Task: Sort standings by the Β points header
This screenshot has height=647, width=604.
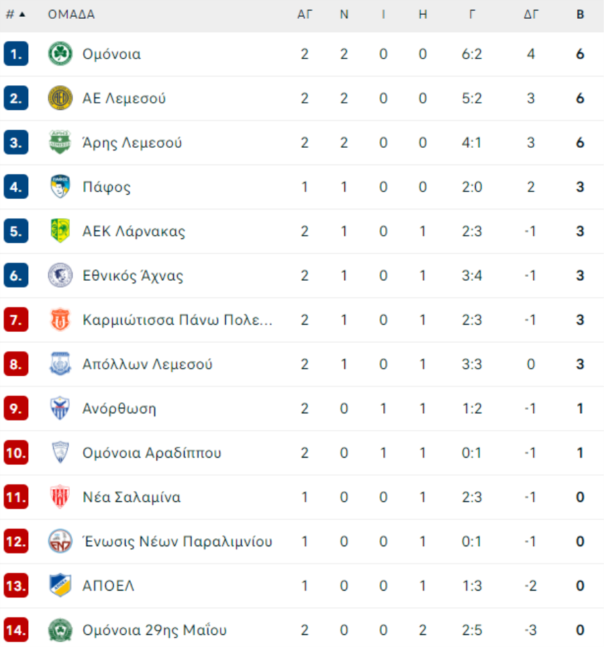Action: (580, 14)
